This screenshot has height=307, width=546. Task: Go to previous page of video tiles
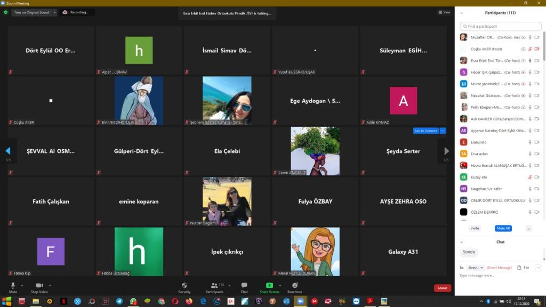(x=8, y=151)
